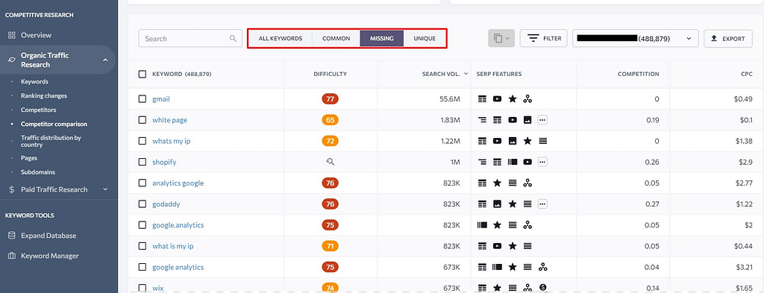
Task: Click the dollar icon beside Paid Traffic Research
Action: 12,189
